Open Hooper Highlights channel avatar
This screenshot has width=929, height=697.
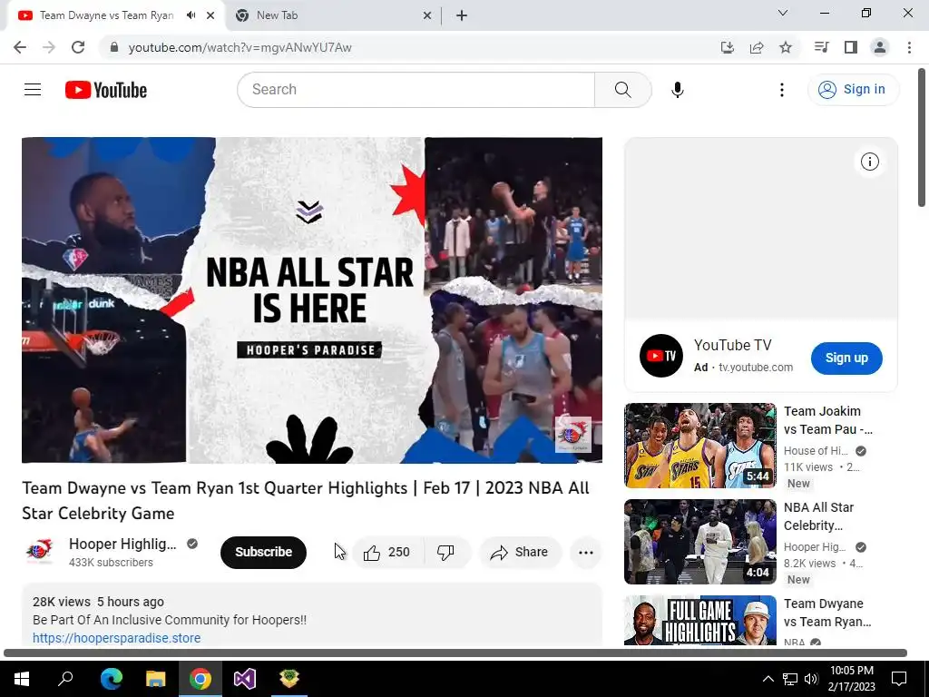pyautogui.click(x=40, y=552)
